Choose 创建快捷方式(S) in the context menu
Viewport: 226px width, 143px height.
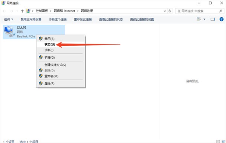[x=61, y=65]
